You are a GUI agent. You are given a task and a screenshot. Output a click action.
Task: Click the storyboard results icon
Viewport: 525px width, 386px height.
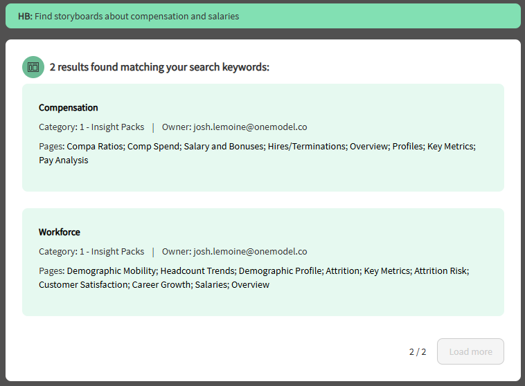click(33, 67)
